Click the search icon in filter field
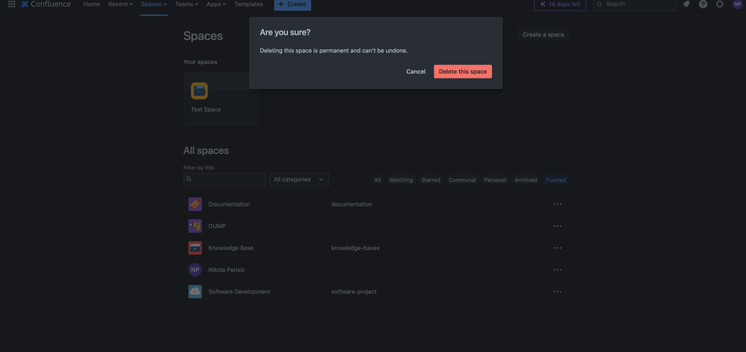The image size is (746, 352). [x=189, y=179]
